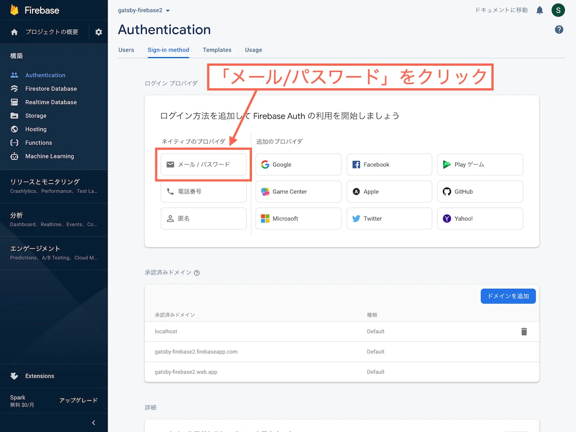
Task: Open the help question mark icon
Action: [x=559, y=29]
